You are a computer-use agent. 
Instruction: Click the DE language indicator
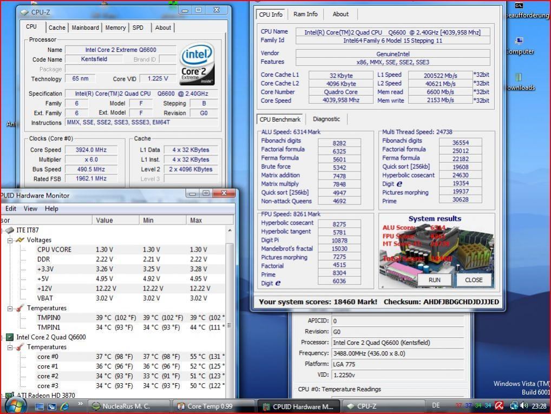(436, 405)
